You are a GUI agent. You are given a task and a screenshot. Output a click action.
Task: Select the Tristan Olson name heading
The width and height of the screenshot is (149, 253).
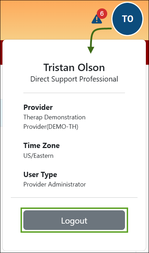point(74,68)
